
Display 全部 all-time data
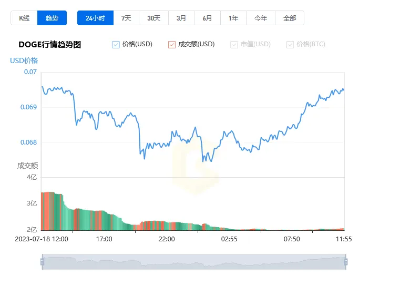coord(290,18)
